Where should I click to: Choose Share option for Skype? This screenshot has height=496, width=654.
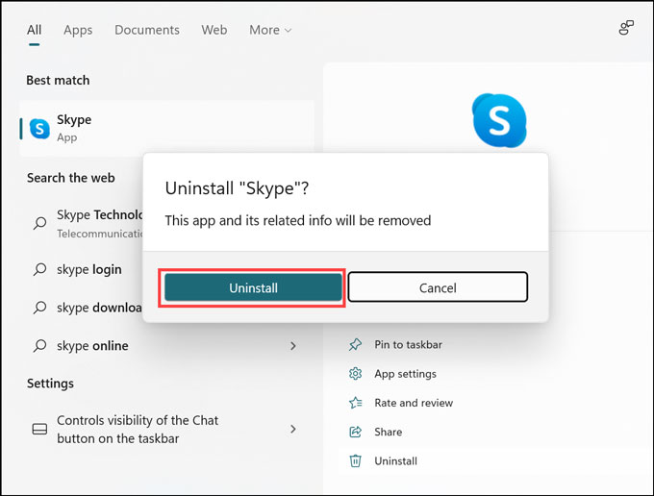(x=388, y=432)
